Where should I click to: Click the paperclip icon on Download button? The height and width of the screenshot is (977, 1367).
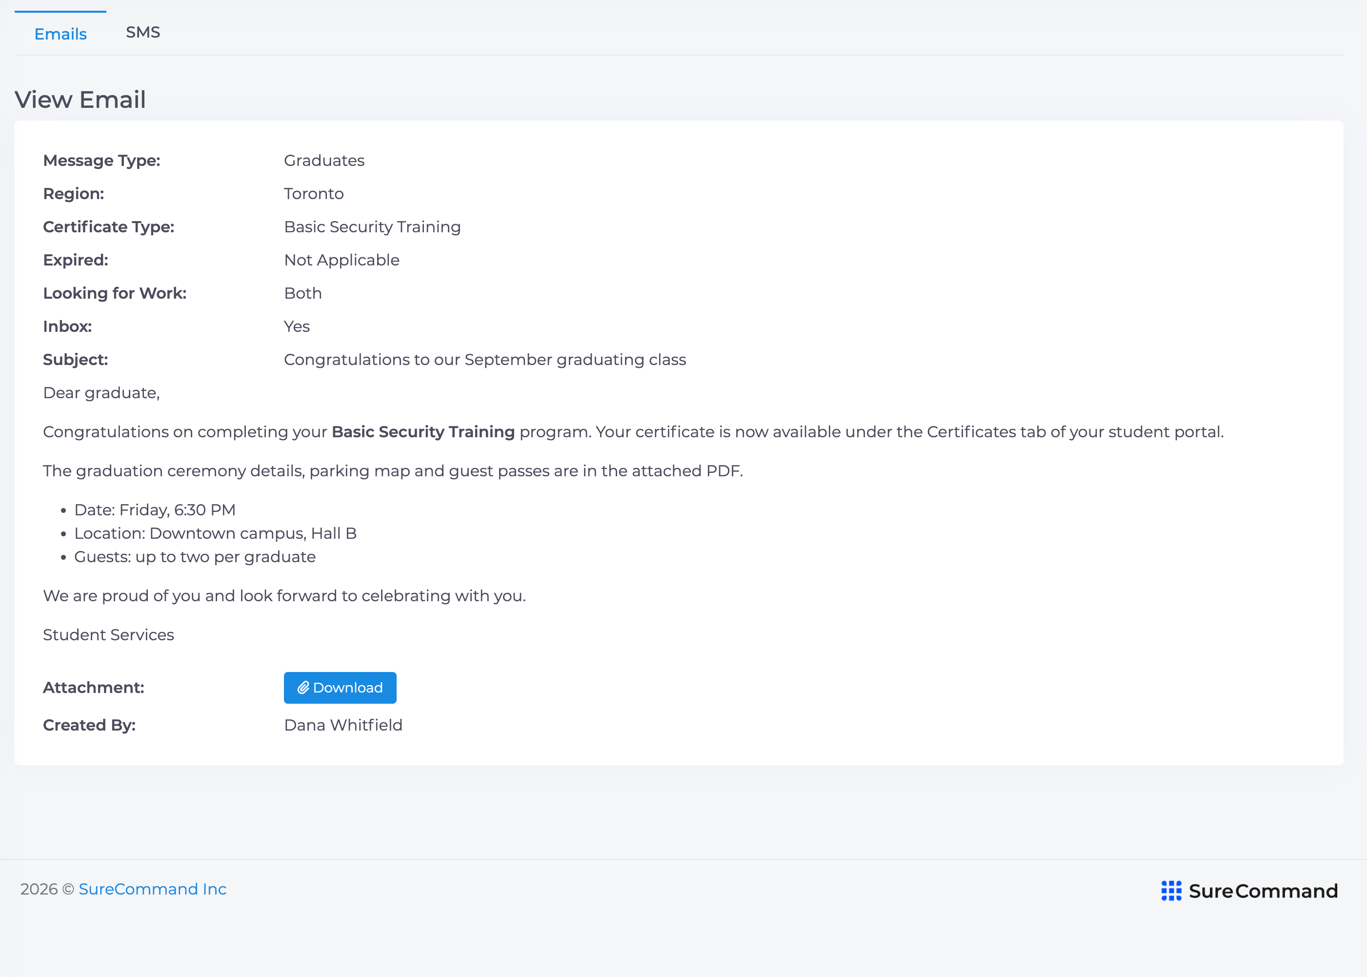coord(303,688)
